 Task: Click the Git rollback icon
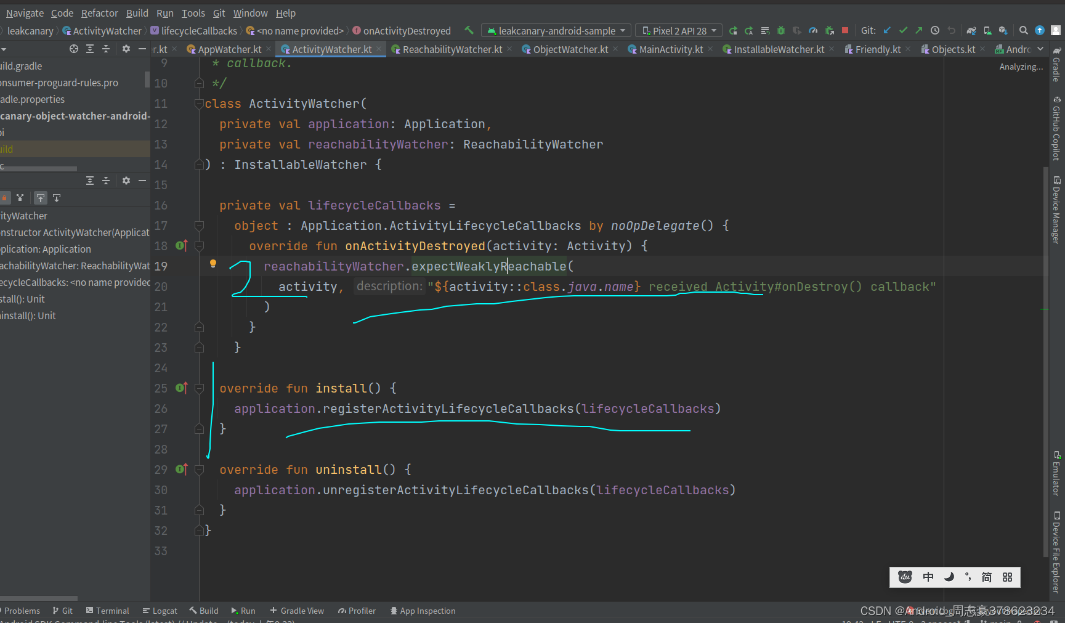pos(951,30)
